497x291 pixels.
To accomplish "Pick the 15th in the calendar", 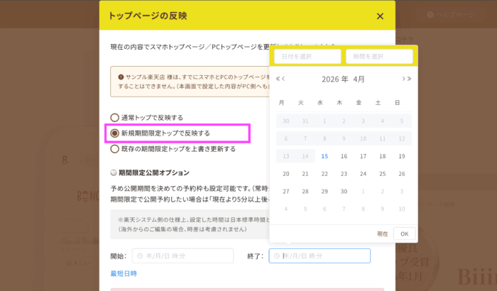I will coord(324,156).
